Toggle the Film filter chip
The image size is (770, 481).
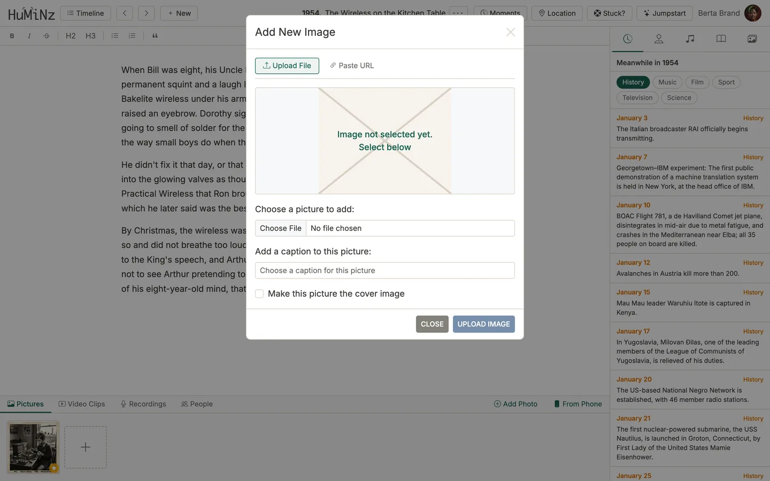click(x=697, y=82)
